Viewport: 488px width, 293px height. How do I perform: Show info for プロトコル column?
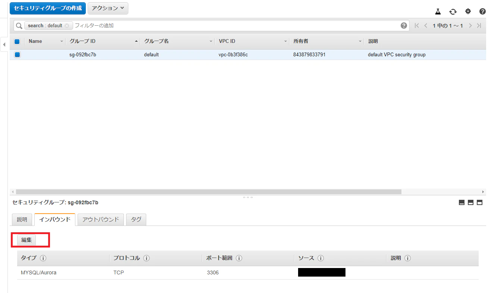146,258
